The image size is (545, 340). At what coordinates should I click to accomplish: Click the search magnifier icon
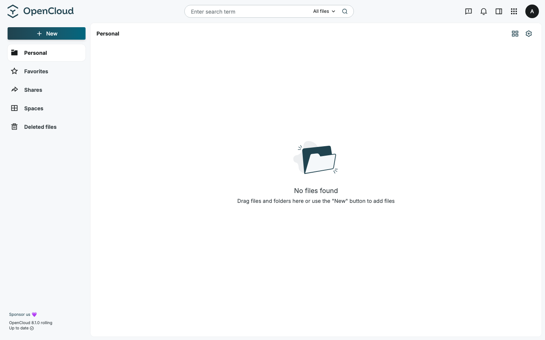[345, 11]
